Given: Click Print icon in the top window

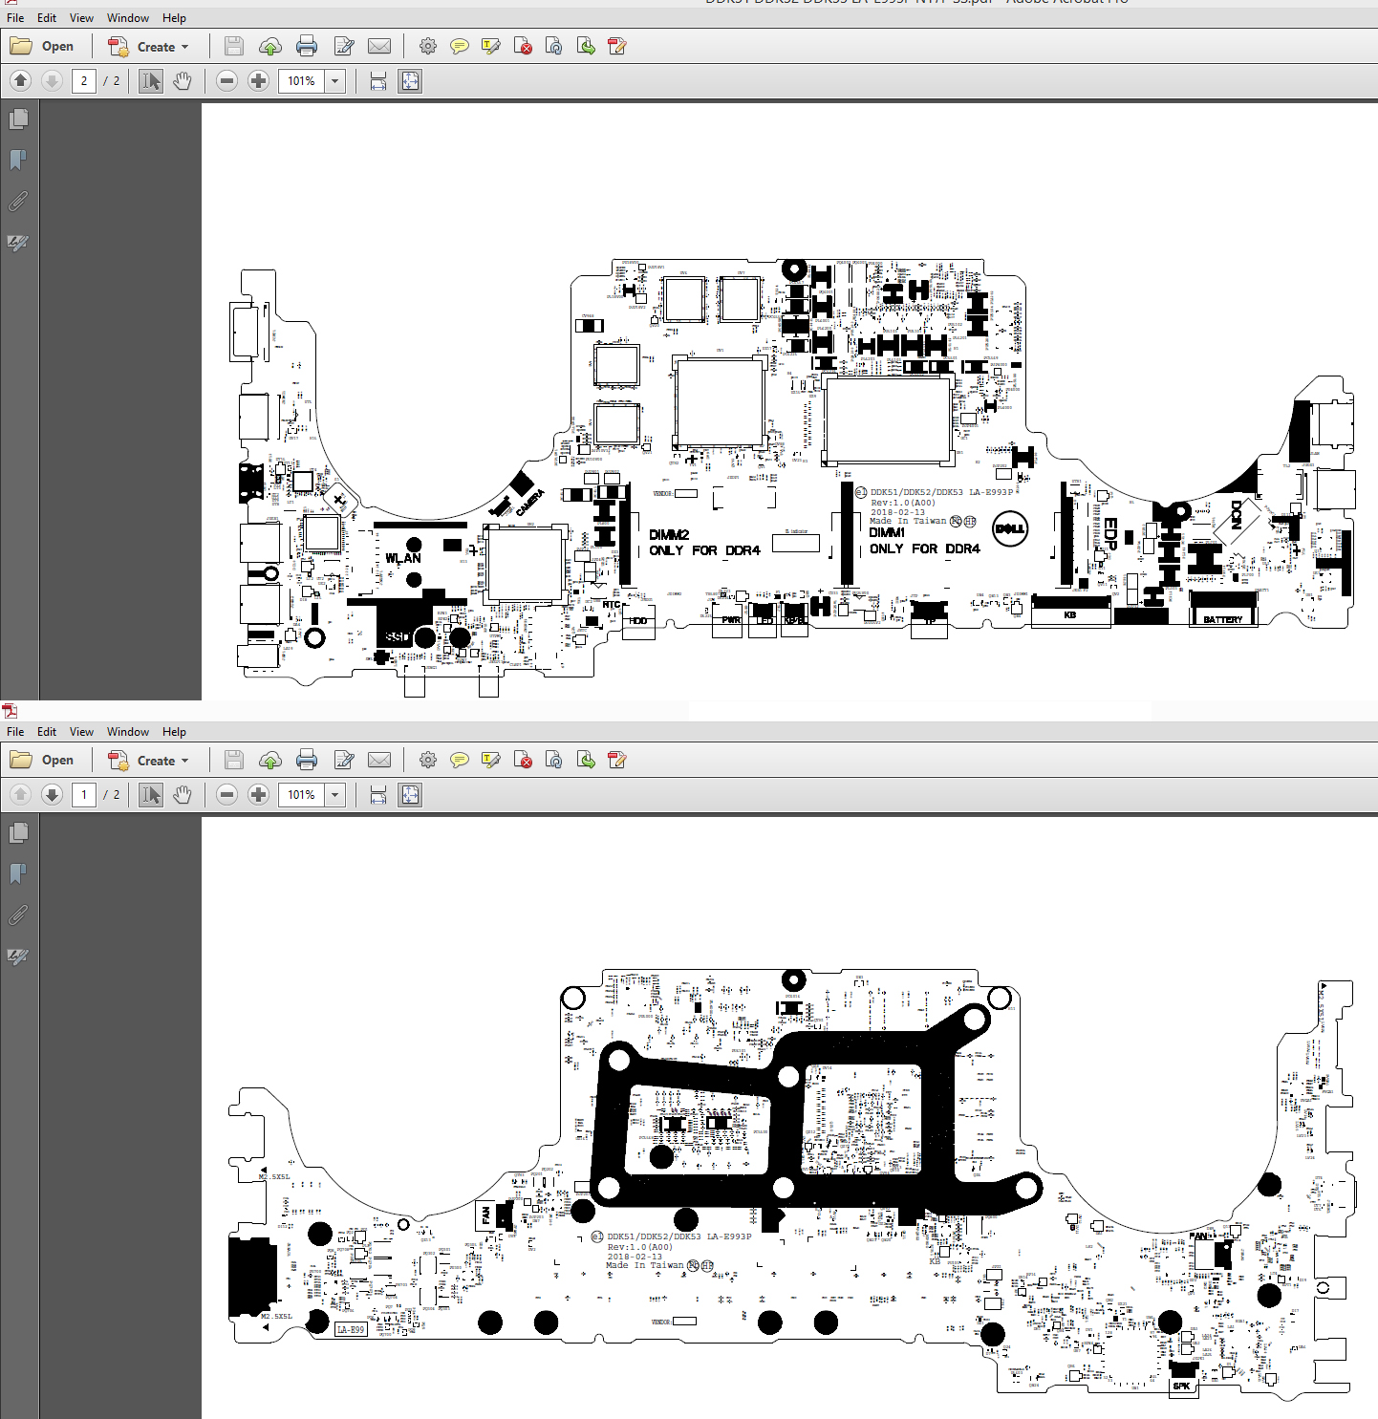Looking at the screenshot, I should [x=307, y=46].
